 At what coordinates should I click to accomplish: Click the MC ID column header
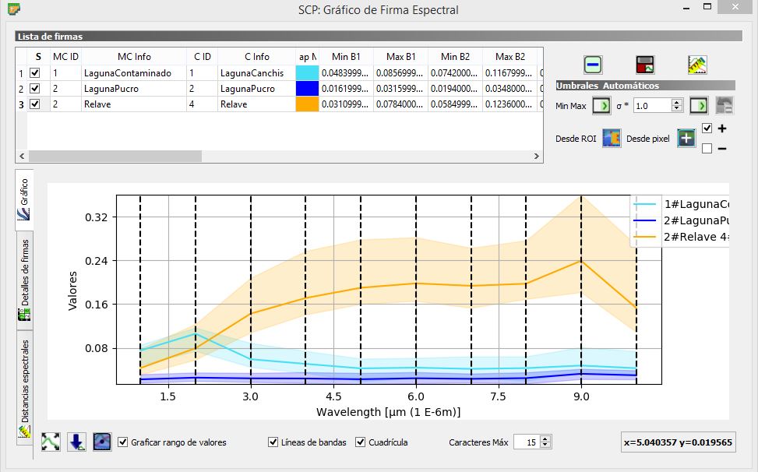pos(65,57)
